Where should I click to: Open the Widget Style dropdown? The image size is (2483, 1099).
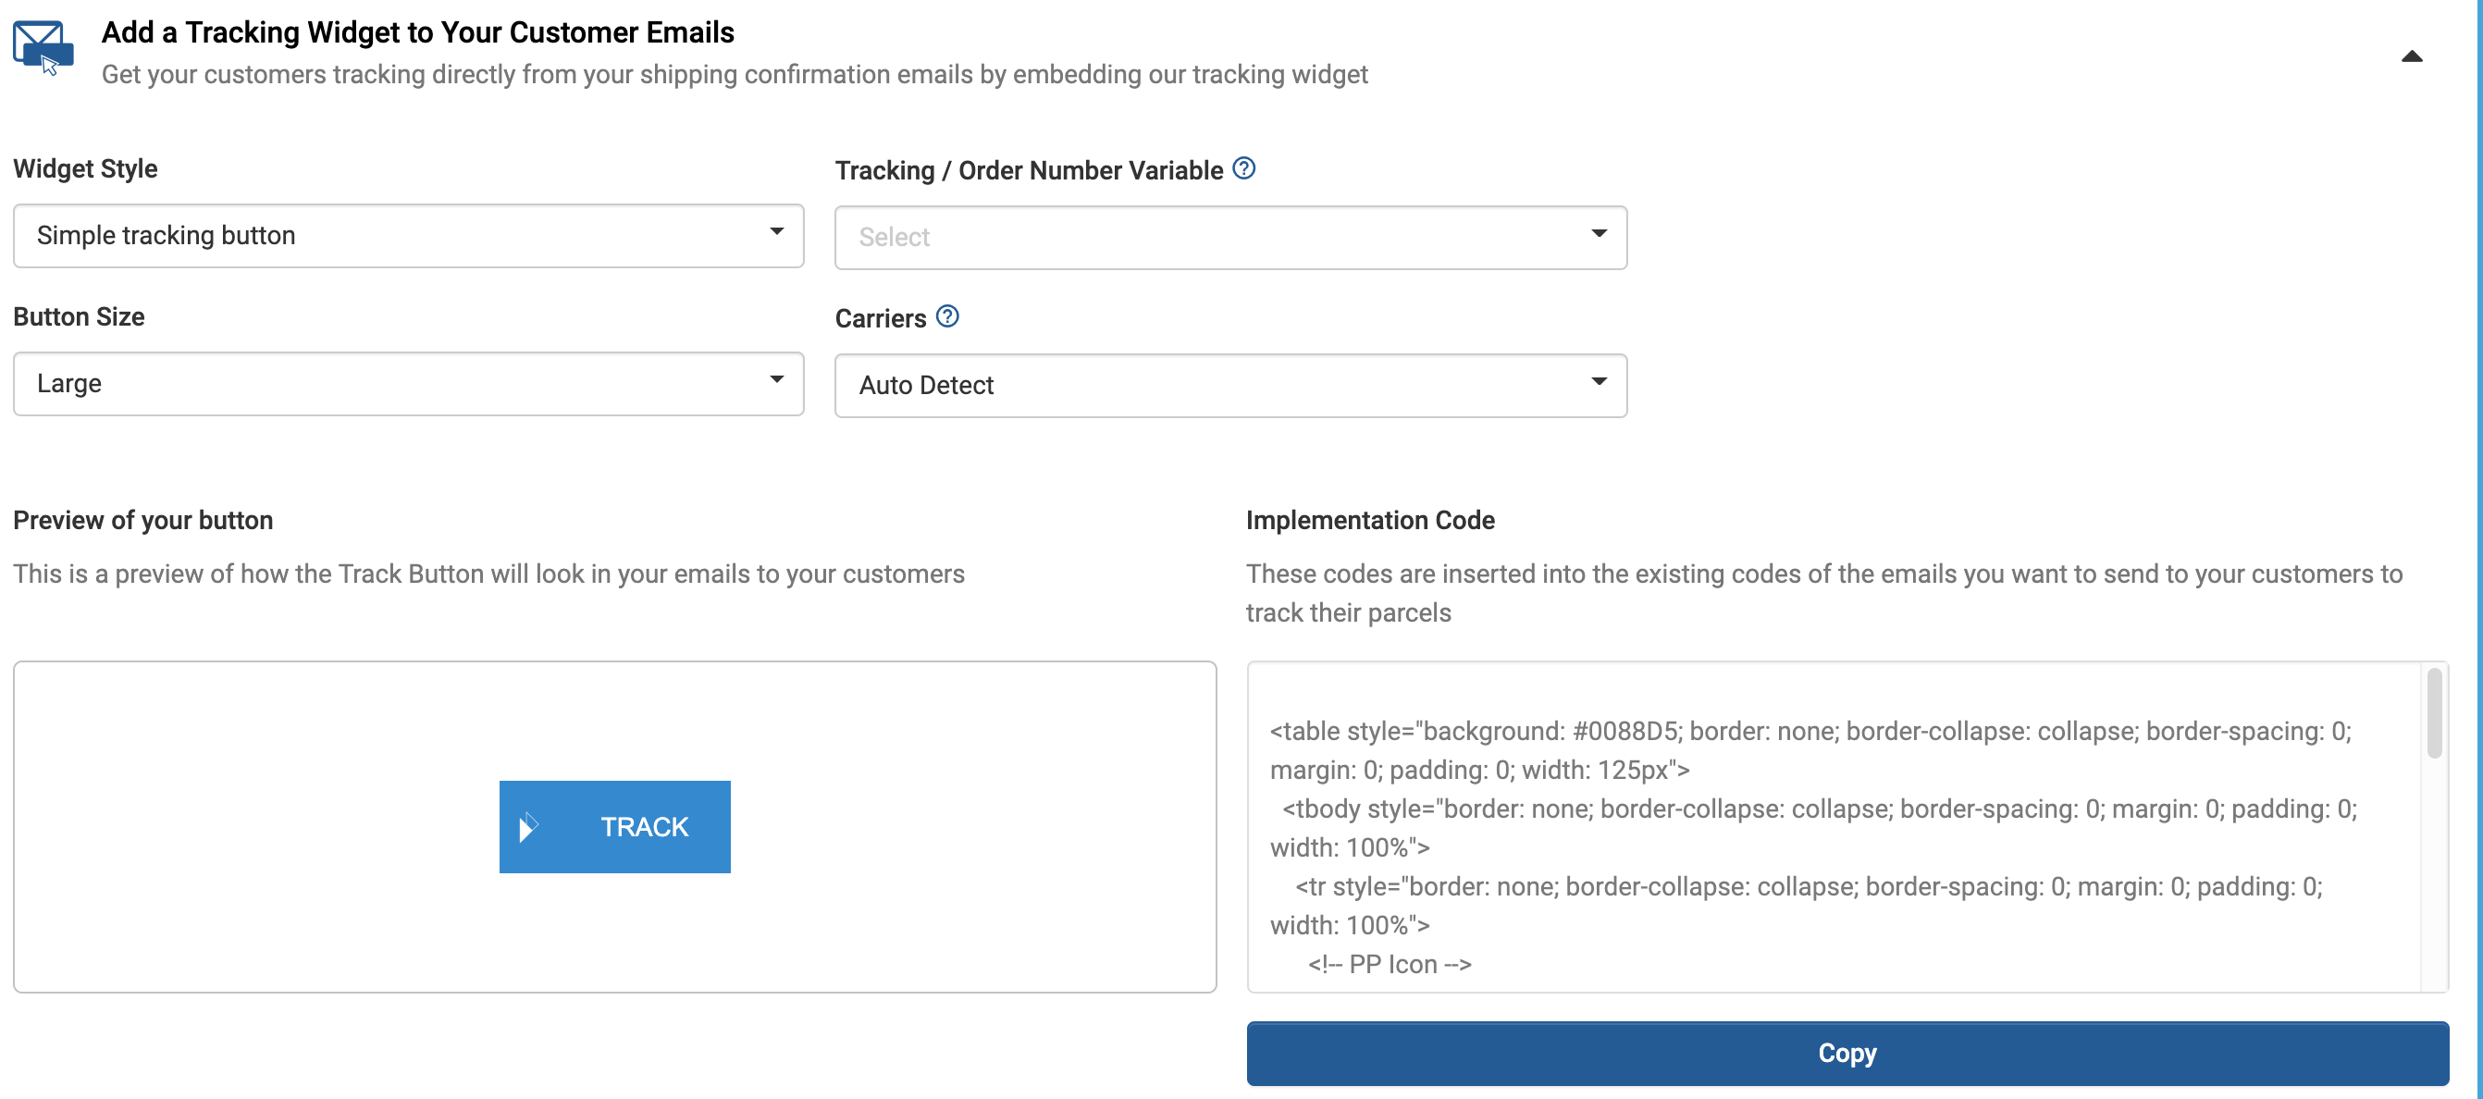pos(408,235)
